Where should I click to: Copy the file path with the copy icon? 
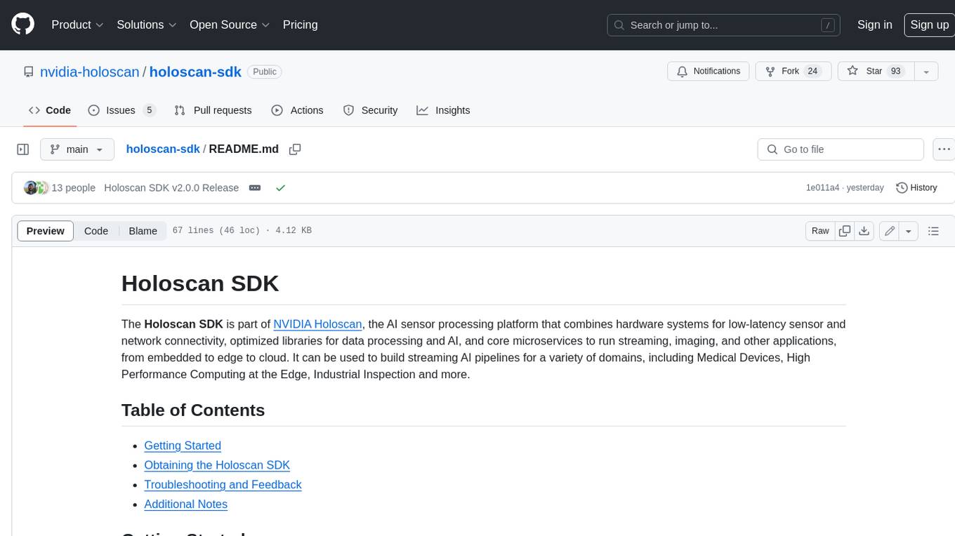click(x=295, y=149)
